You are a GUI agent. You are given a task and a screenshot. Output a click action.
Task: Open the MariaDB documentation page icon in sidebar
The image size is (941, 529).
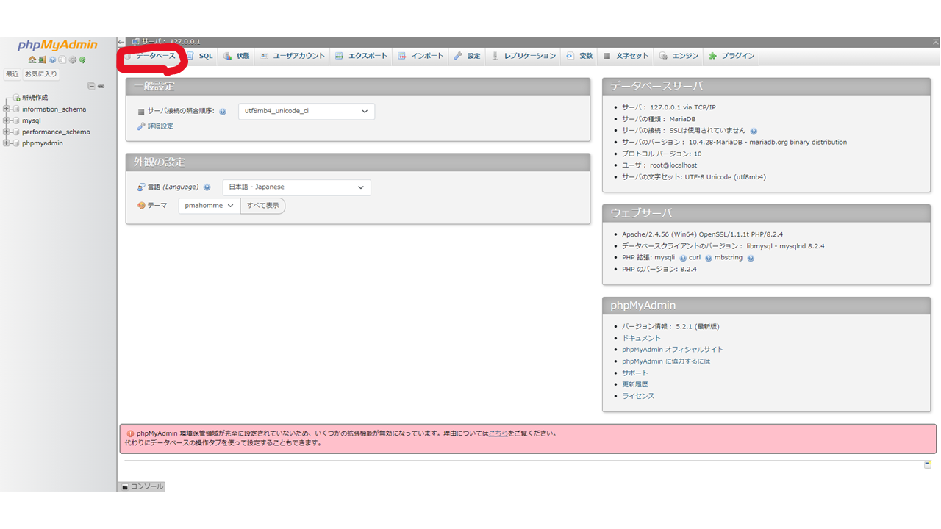[62, 60]
